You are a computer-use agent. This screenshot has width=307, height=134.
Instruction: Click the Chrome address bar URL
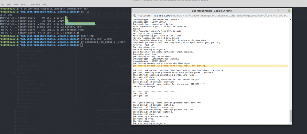tap(221, 16)
